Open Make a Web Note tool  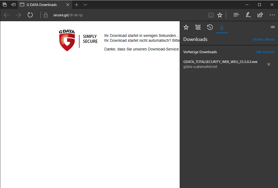248,15
